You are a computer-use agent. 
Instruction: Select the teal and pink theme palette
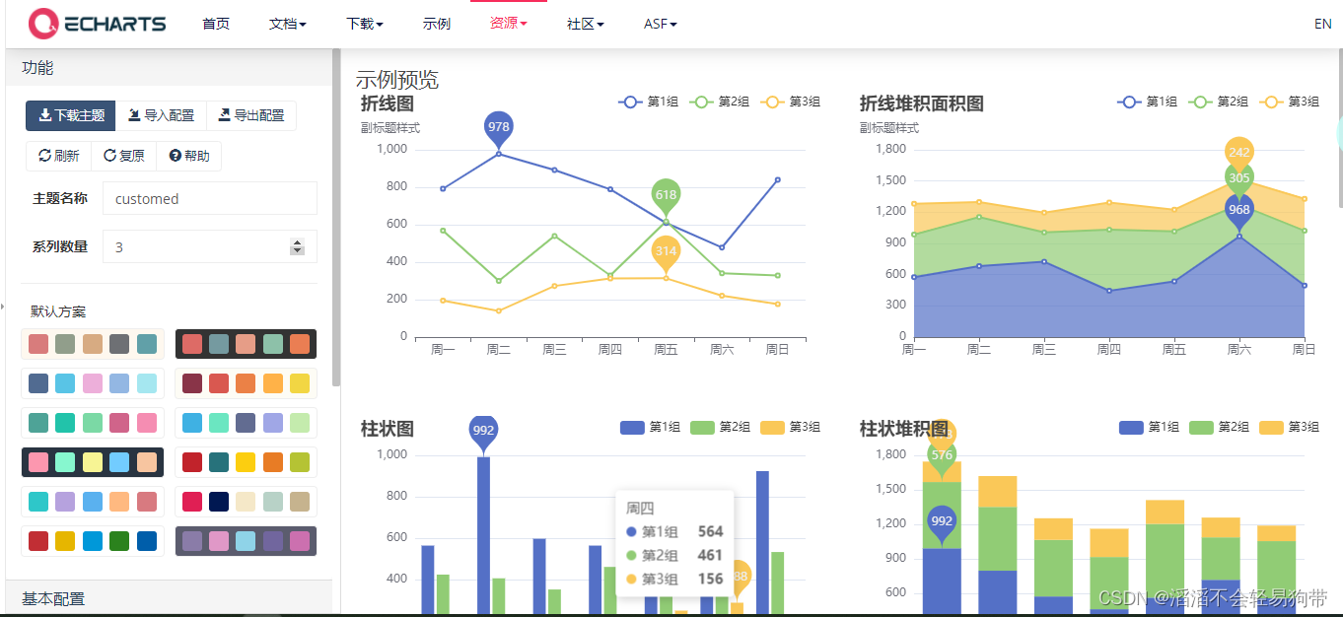pyautogui.click(x=93, y=423)
